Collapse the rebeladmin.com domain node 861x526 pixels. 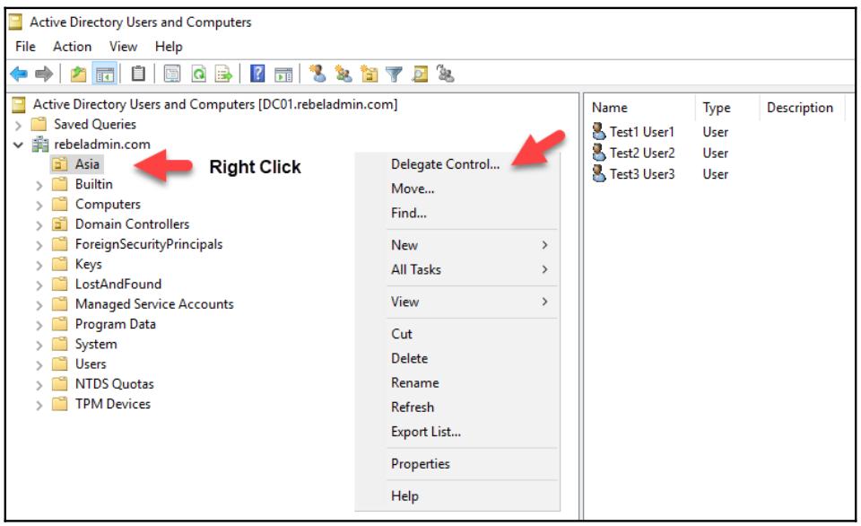[x=19, y=145]
